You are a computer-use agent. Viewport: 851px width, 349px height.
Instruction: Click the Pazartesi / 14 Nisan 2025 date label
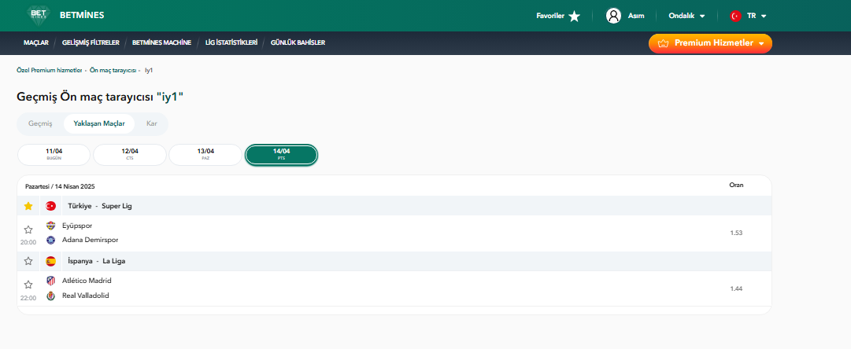tap(60, 186)
